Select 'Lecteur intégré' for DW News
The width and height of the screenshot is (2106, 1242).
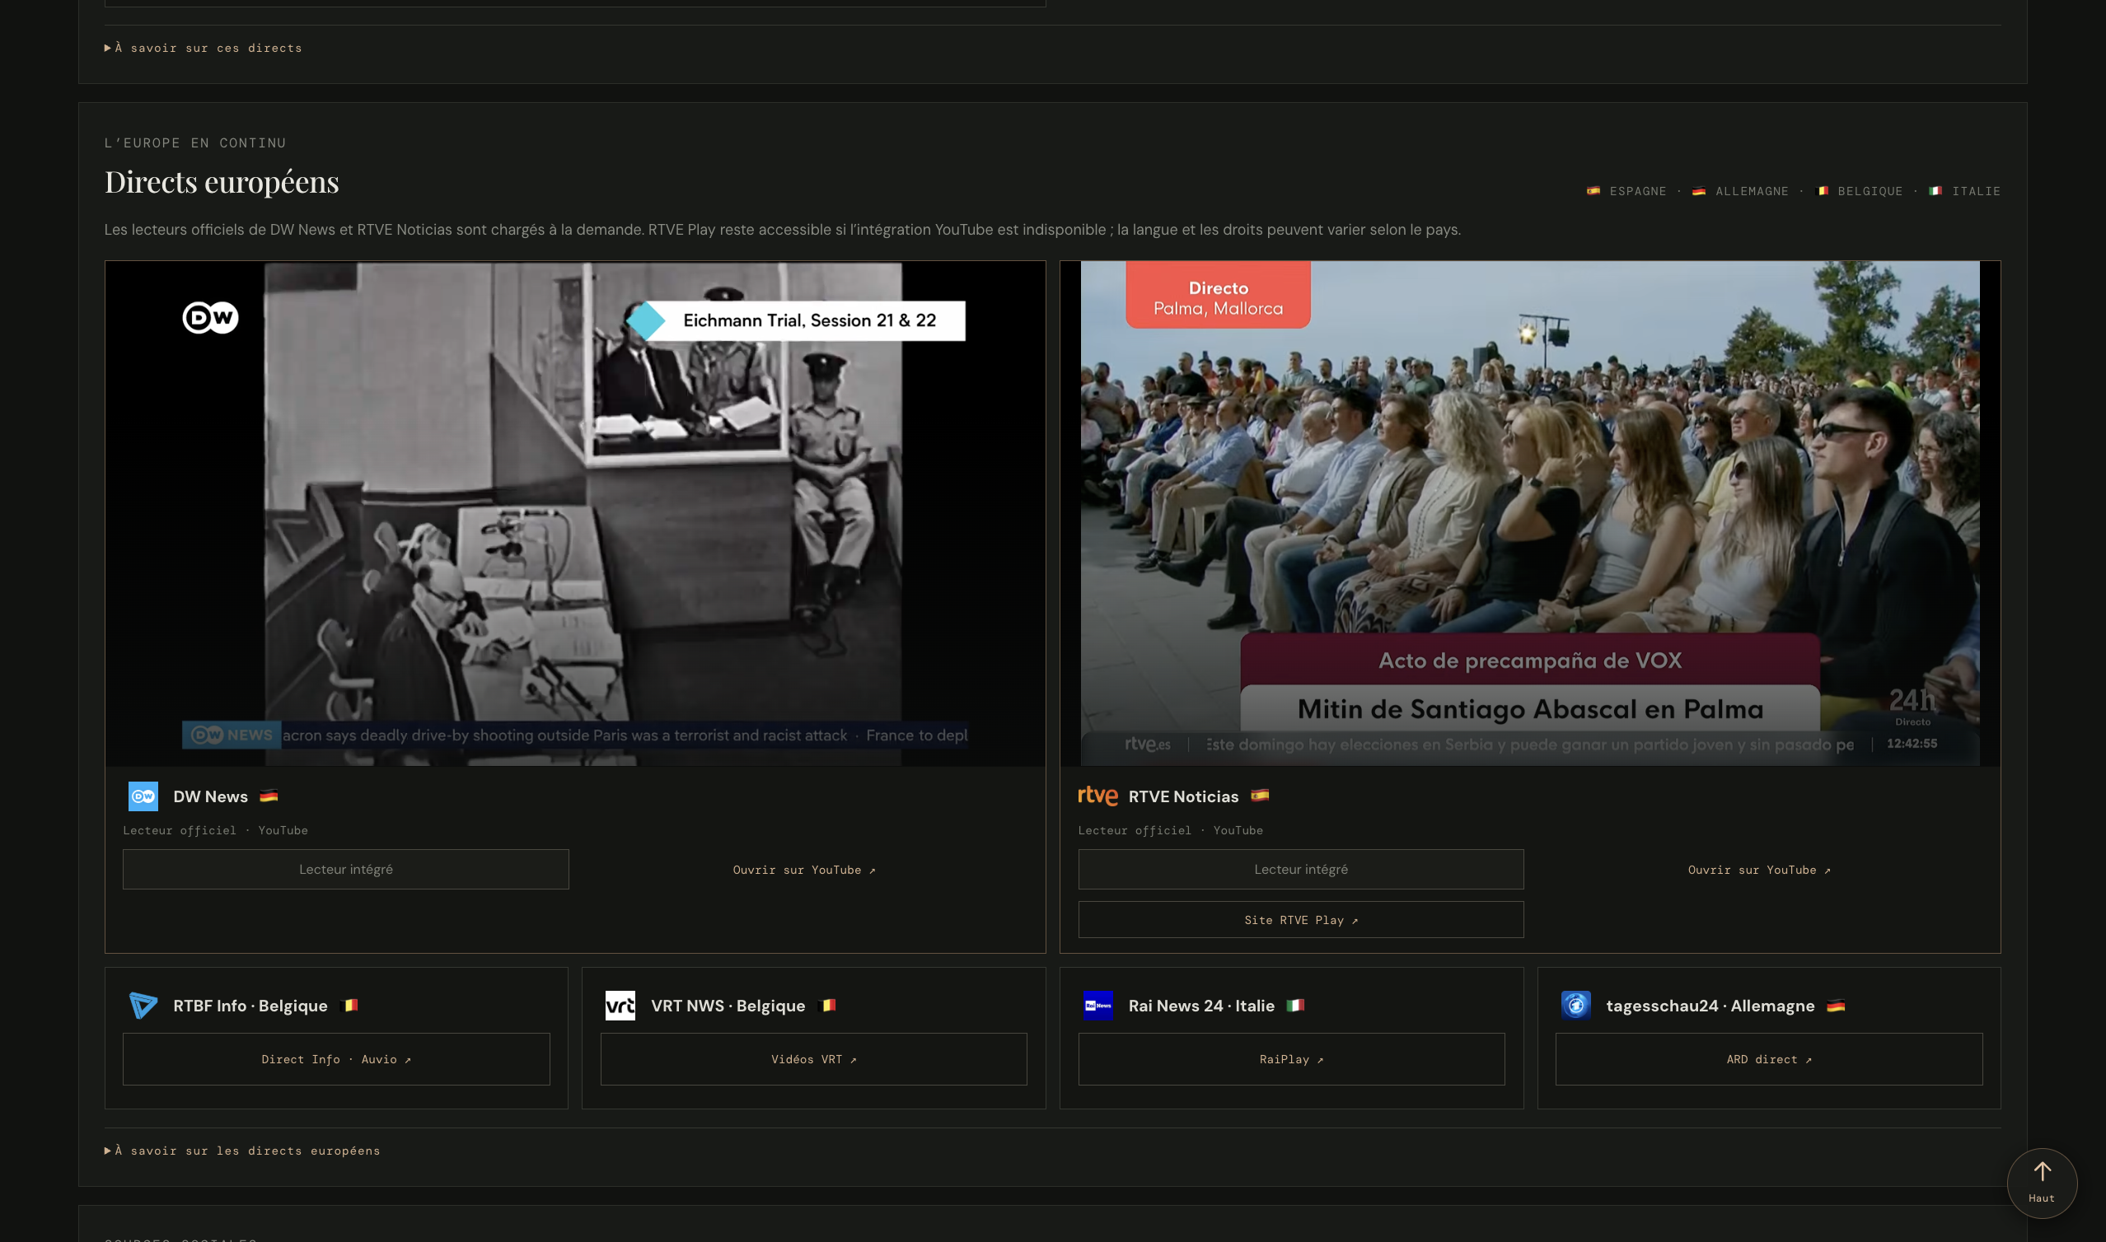(346, 870)
